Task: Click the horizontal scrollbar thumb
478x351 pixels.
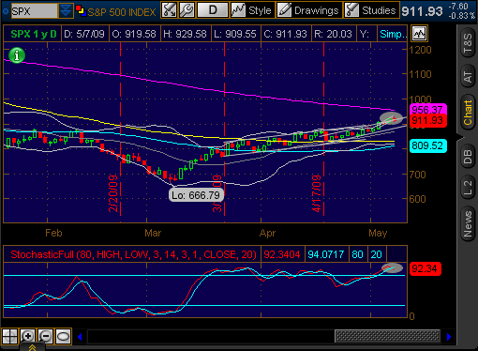Action: pyautogui.click(x=387, y=337)
